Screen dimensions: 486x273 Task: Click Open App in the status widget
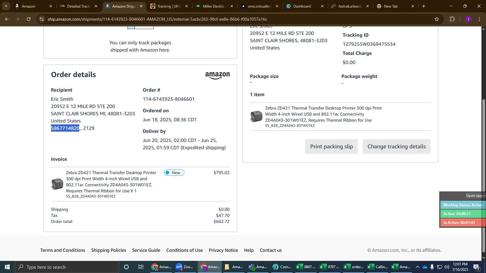click(475, 196)
